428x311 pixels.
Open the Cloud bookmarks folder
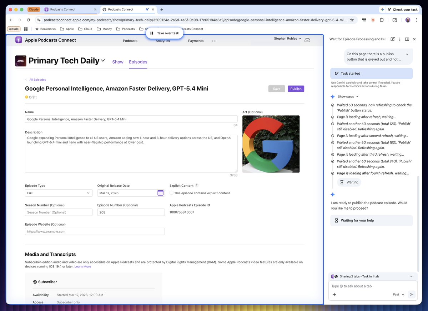pyautogui.click(x=85, y=29)
